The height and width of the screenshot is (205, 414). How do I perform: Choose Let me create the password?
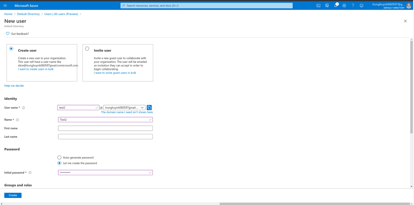[x=59, y=163]
